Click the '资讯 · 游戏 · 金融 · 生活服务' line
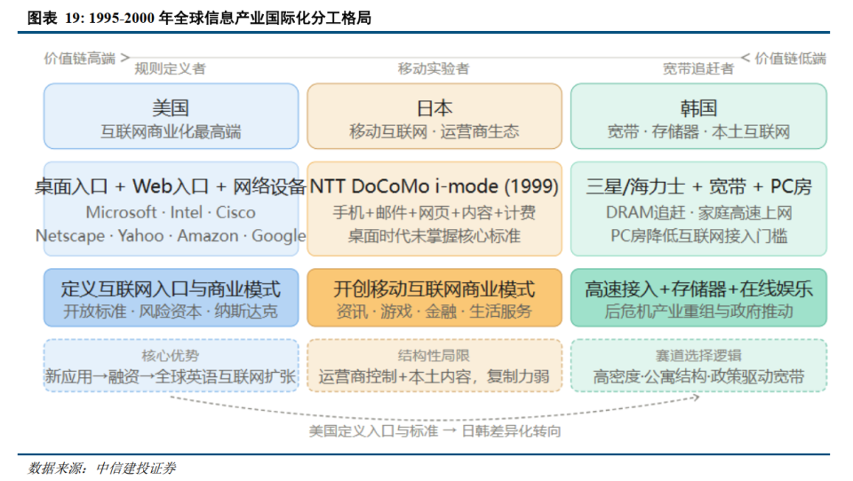This screenshot has height=481, width=853. click(x=434, y=311)
